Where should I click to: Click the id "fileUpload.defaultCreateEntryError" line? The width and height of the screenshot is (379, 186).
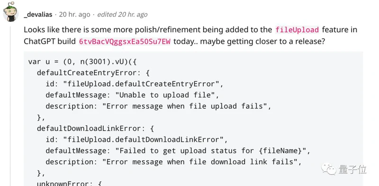[x=135, y=84]
